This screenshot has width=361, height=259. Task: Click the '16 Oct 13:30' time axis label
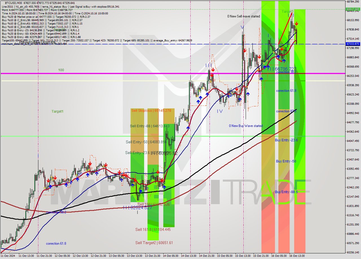[297, 256]
